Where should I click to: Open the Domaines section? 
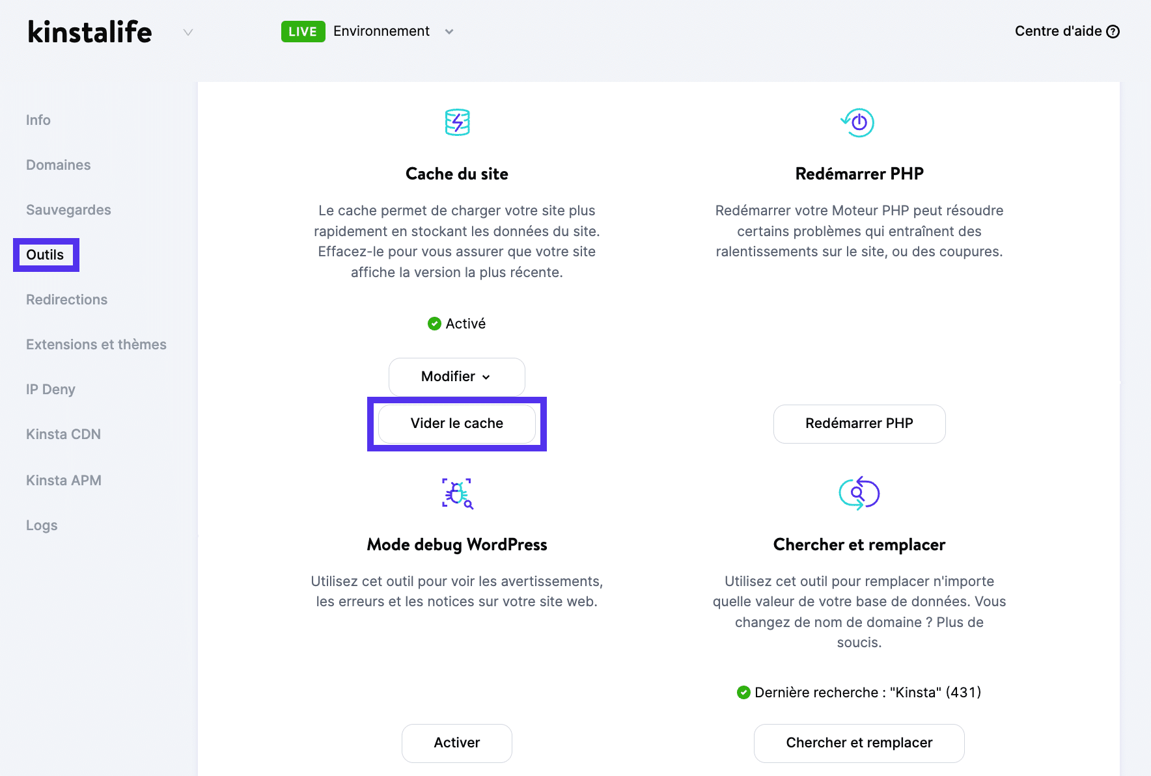click(x=58, y=165)
